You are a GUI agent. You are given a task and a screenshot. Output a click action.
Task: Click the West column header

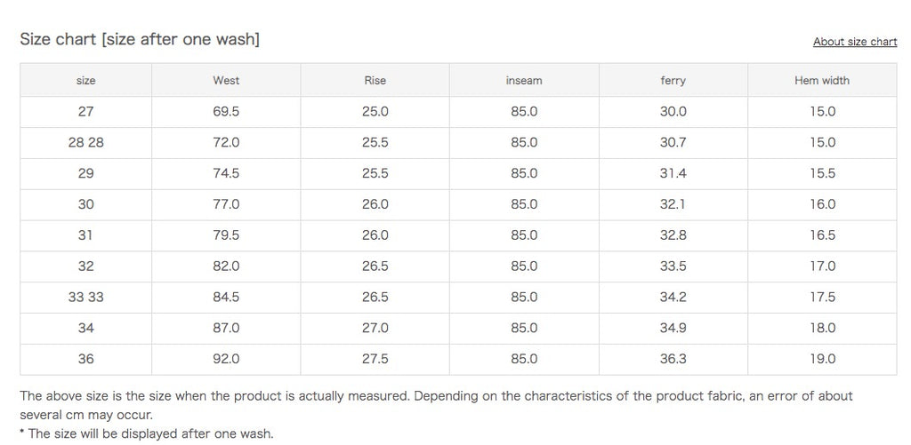(226, 80)
